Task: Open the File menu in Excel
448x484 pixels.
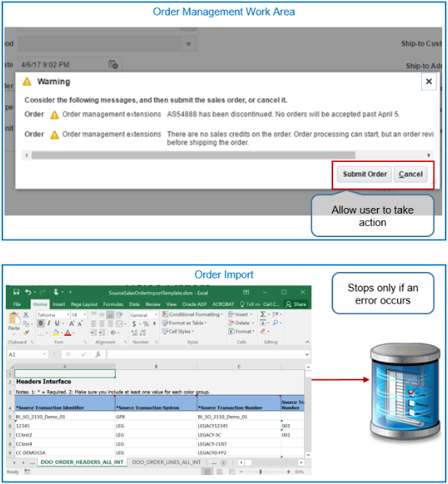Action: pyautogui.click(x=17, y=304)
